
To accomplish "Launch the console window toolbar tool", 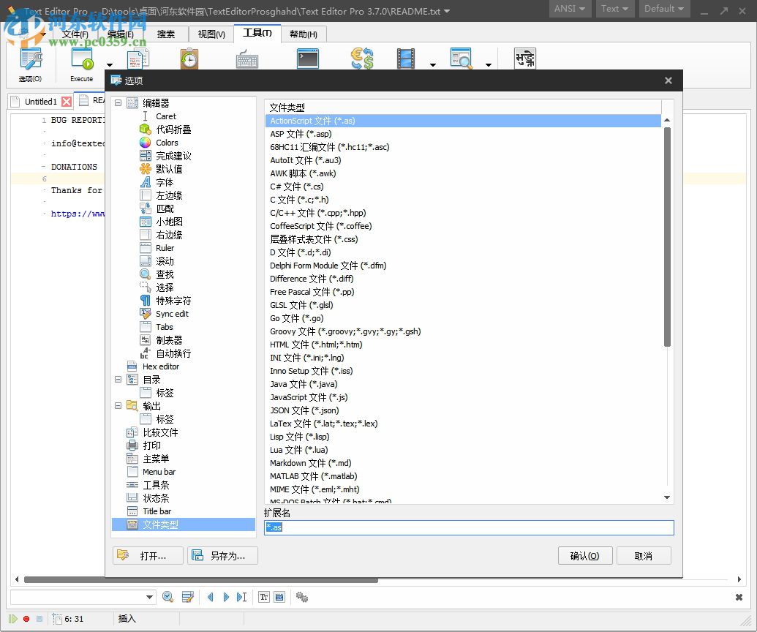I will click(307, 58).
